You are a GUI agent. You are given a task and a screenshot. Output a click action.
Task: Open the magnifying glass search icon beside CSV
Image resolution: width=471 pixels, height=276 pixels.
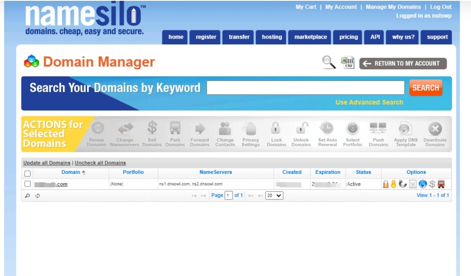(329, 63)
